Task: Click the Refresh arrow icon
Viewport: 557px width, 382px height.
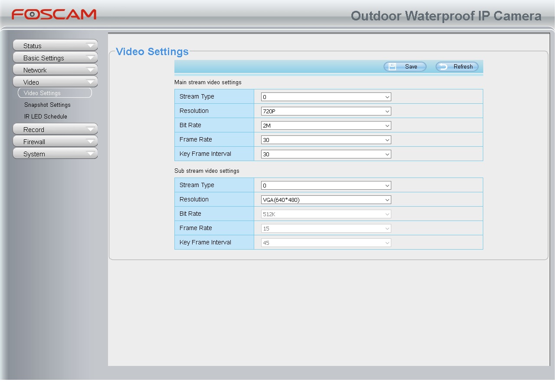Action: (x=444, y=66)
